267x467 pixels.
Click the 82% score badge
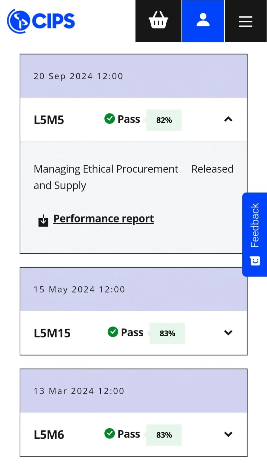click(164, 120)
